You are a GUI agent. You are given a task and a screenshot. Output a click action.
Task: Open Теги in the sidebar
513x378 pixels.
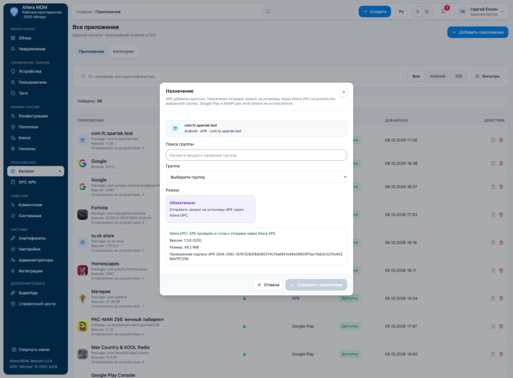[36, 93]
